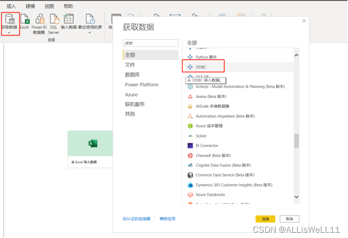Image resolution: width=348 pixels, height=238 pixels.
Task: Select the Azure 成本管理 connector icon
Action: (190, 126)
